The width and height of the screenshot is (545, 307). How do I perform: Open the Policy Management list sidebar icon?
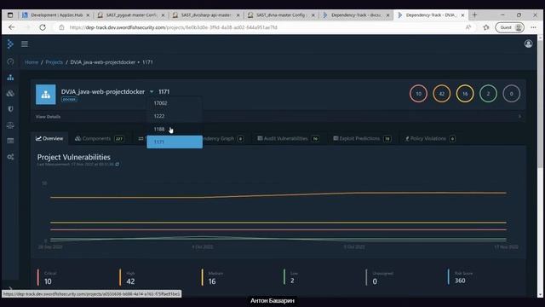10,141
